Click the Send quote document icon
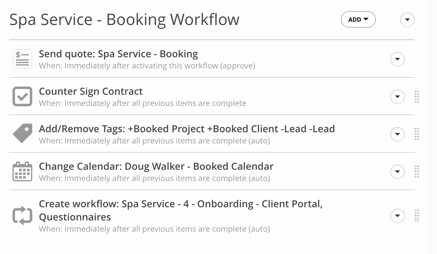 [x=22, y=59]
